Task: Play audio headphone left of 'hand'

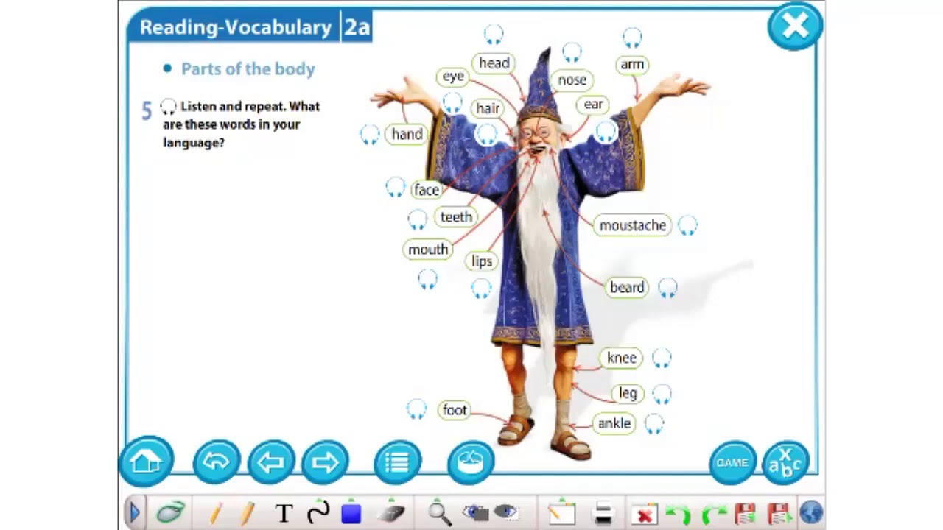Action: tap(370, 135)
